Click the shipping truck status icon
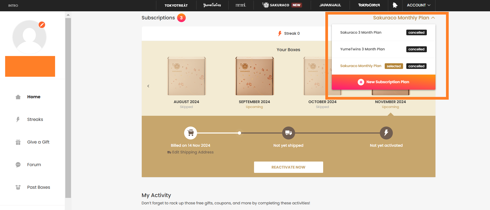This screenshot has height=210, width=490. 289,133
